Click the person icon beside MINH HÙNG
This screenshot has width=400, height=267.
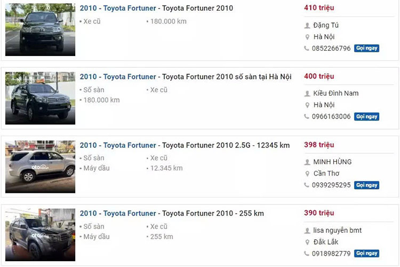click(x=307, y=162)
